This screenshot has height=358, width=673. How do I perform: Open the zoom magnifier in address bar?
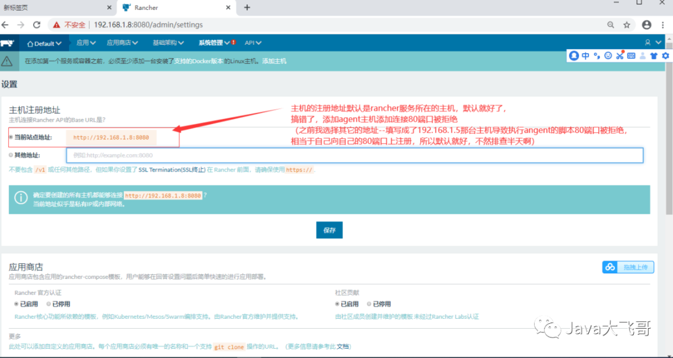[x=610, y=25]
